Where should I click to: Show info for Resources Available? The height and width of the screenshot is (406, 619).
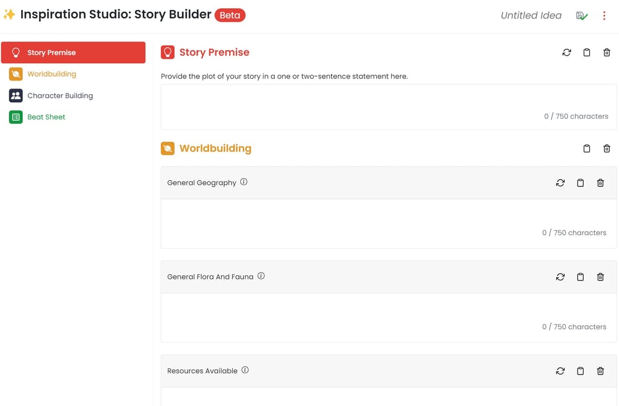pos(245,369)
